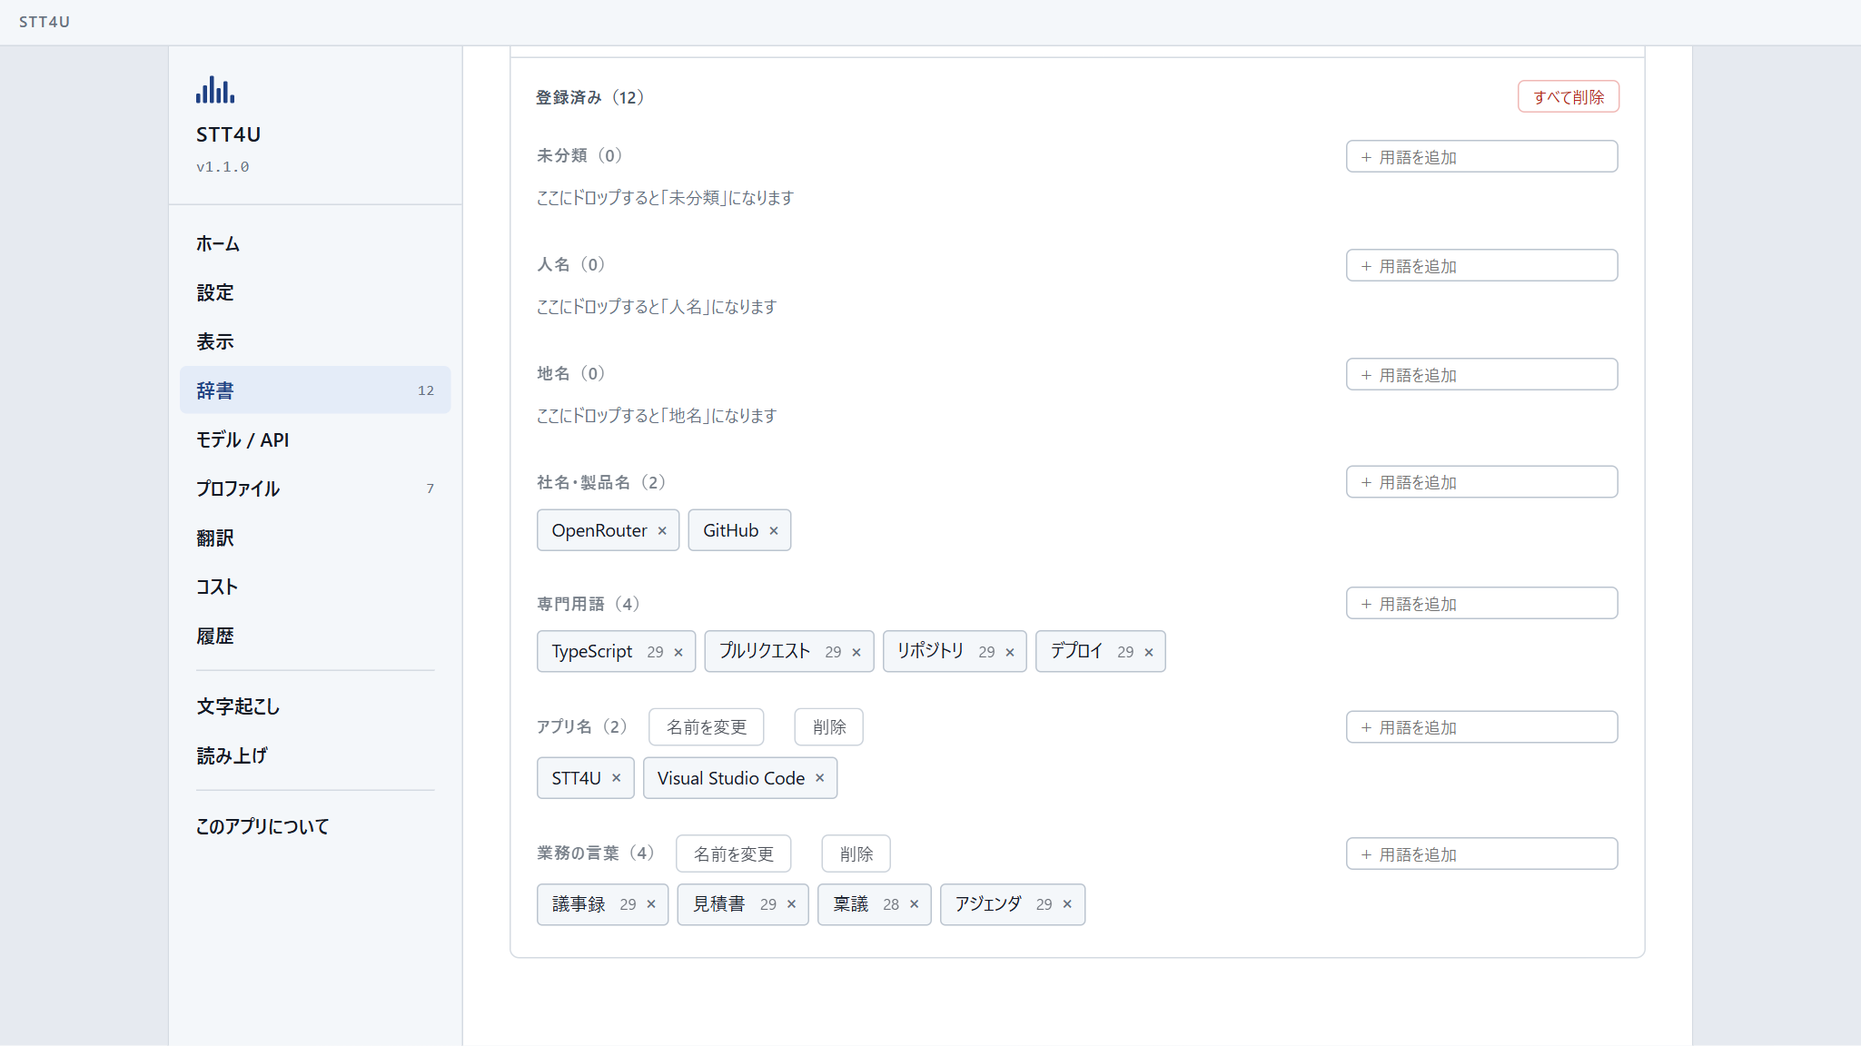Focus 用語を追加 field for 人名
This screenshot has width=1861, height=1046.
[x=1482, y=266]
